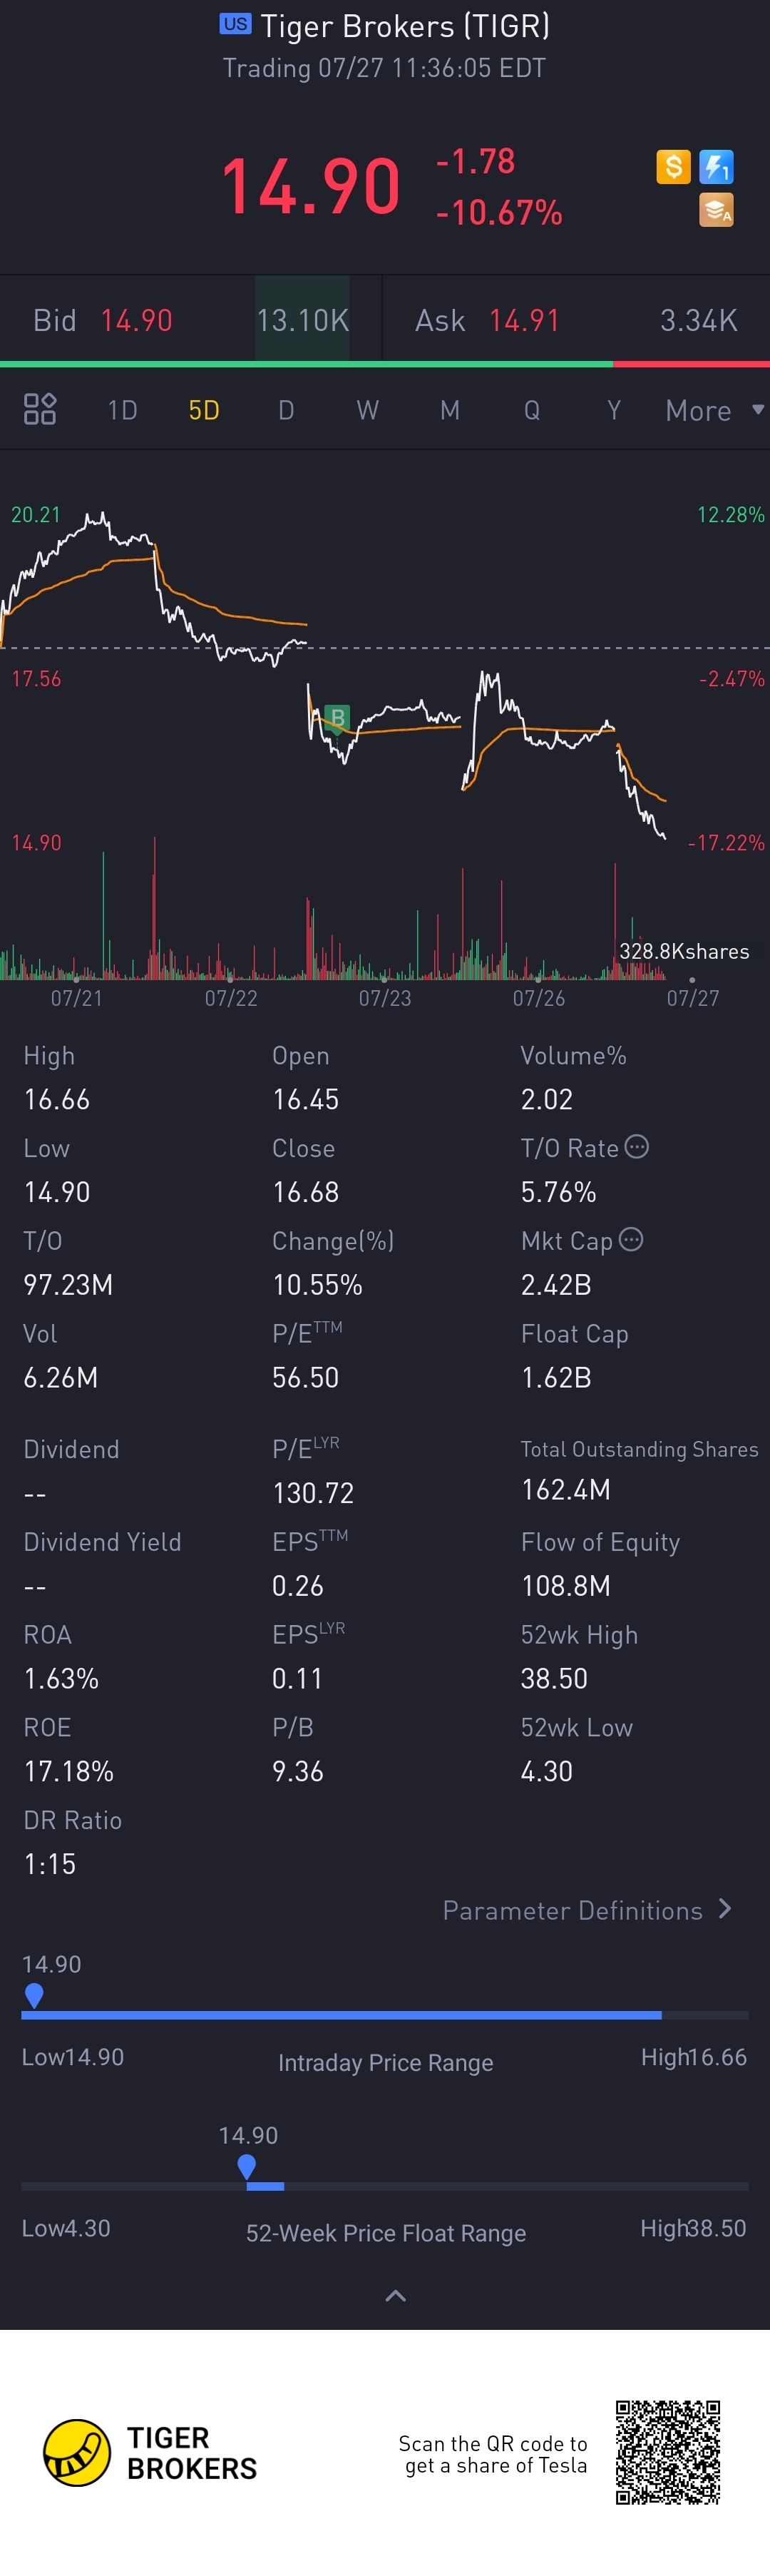Tap the Float Cap 1.62B value
The image size is (770, 2576).
click(556, 1377)
